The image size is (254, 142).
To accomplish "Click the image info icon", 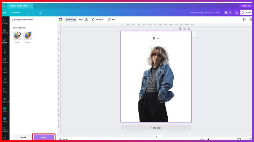I will 87,20.
